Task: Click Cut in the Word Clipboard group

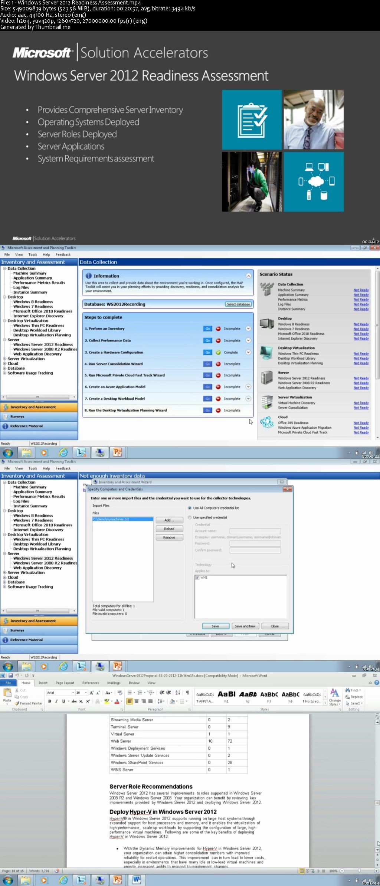Action: click(x=20, y=690)
